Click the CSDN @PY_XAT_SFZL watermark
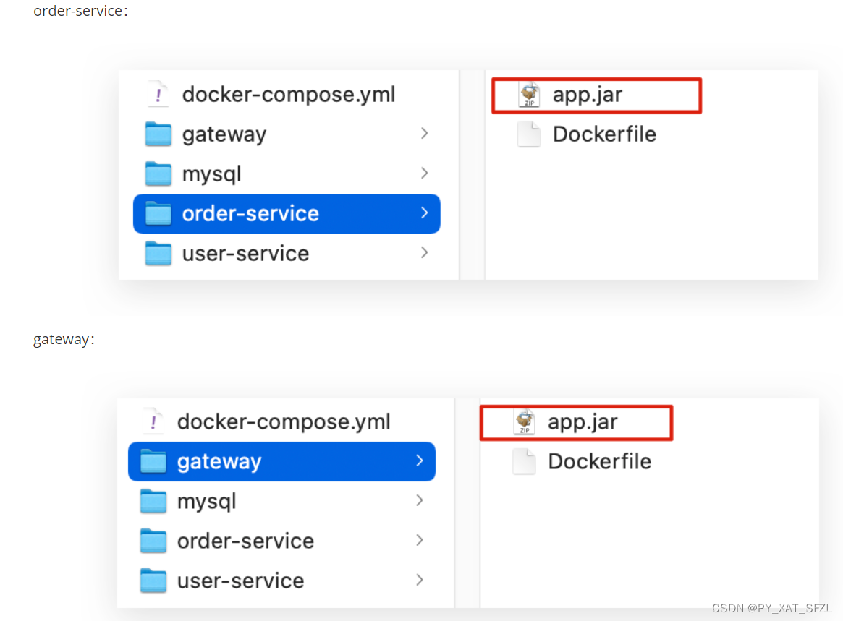Viewport: 843px width, 621px height. pyautogui.click(x=771, y=608)
